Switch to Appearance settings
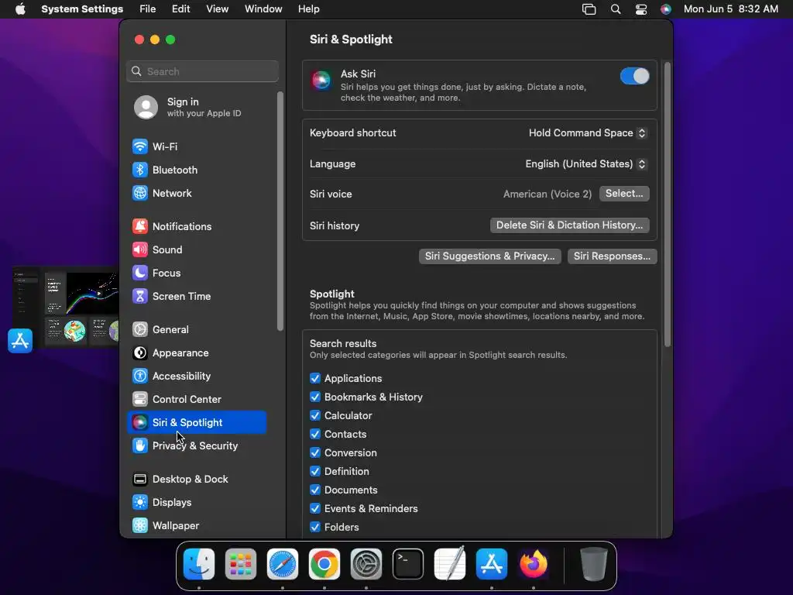Image resolution: width=793 pixels, height=595 pixels. 197,353
